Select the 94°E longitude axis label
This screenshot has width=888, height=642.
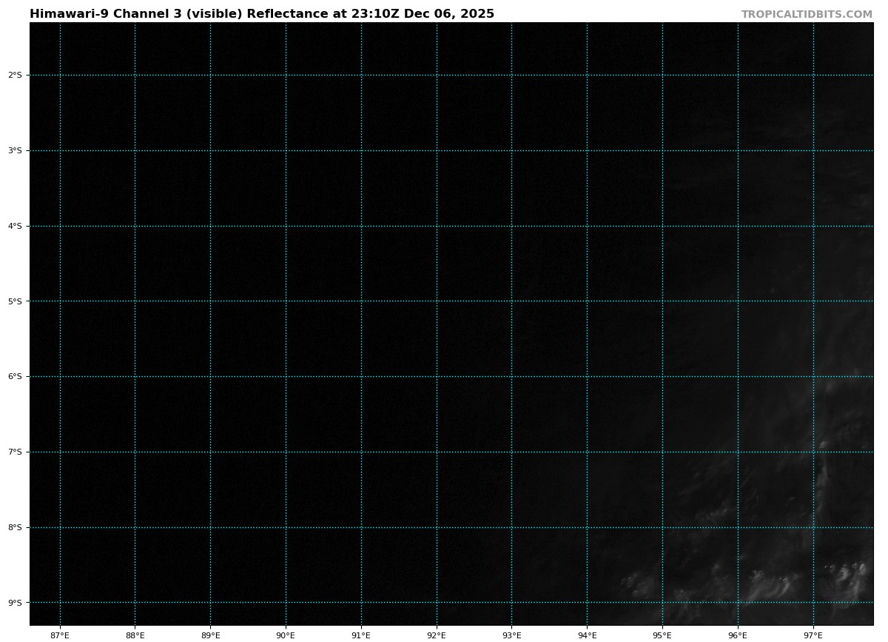(x=587, y=635)
